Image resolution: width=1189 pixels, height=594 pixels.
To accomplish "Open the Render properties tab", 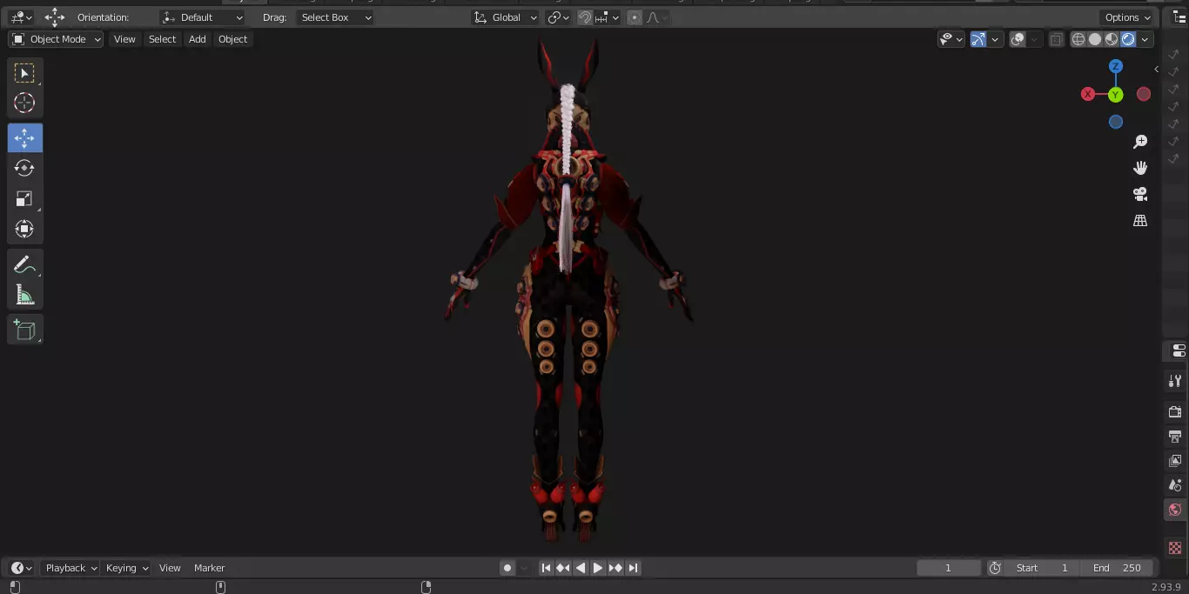I will point(1175,411).
